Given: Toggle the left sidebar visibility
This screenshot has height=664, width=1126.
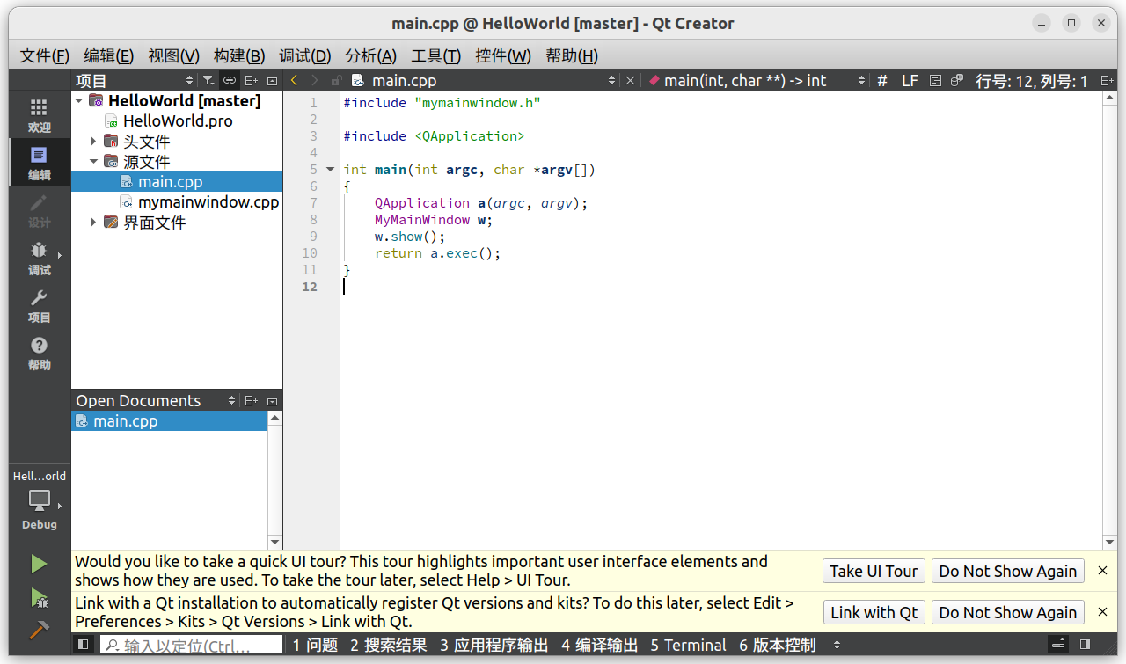Looking at the screenshot, I should point(83,645).
